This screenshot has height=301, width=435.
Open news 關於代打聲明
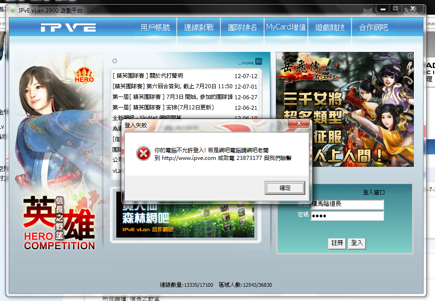pos(148,76)
